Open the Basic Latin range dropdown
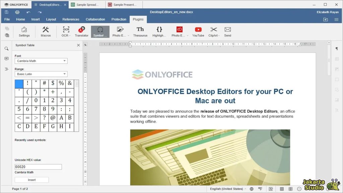Viewport: 343px width, 193px height. point(41,74)
